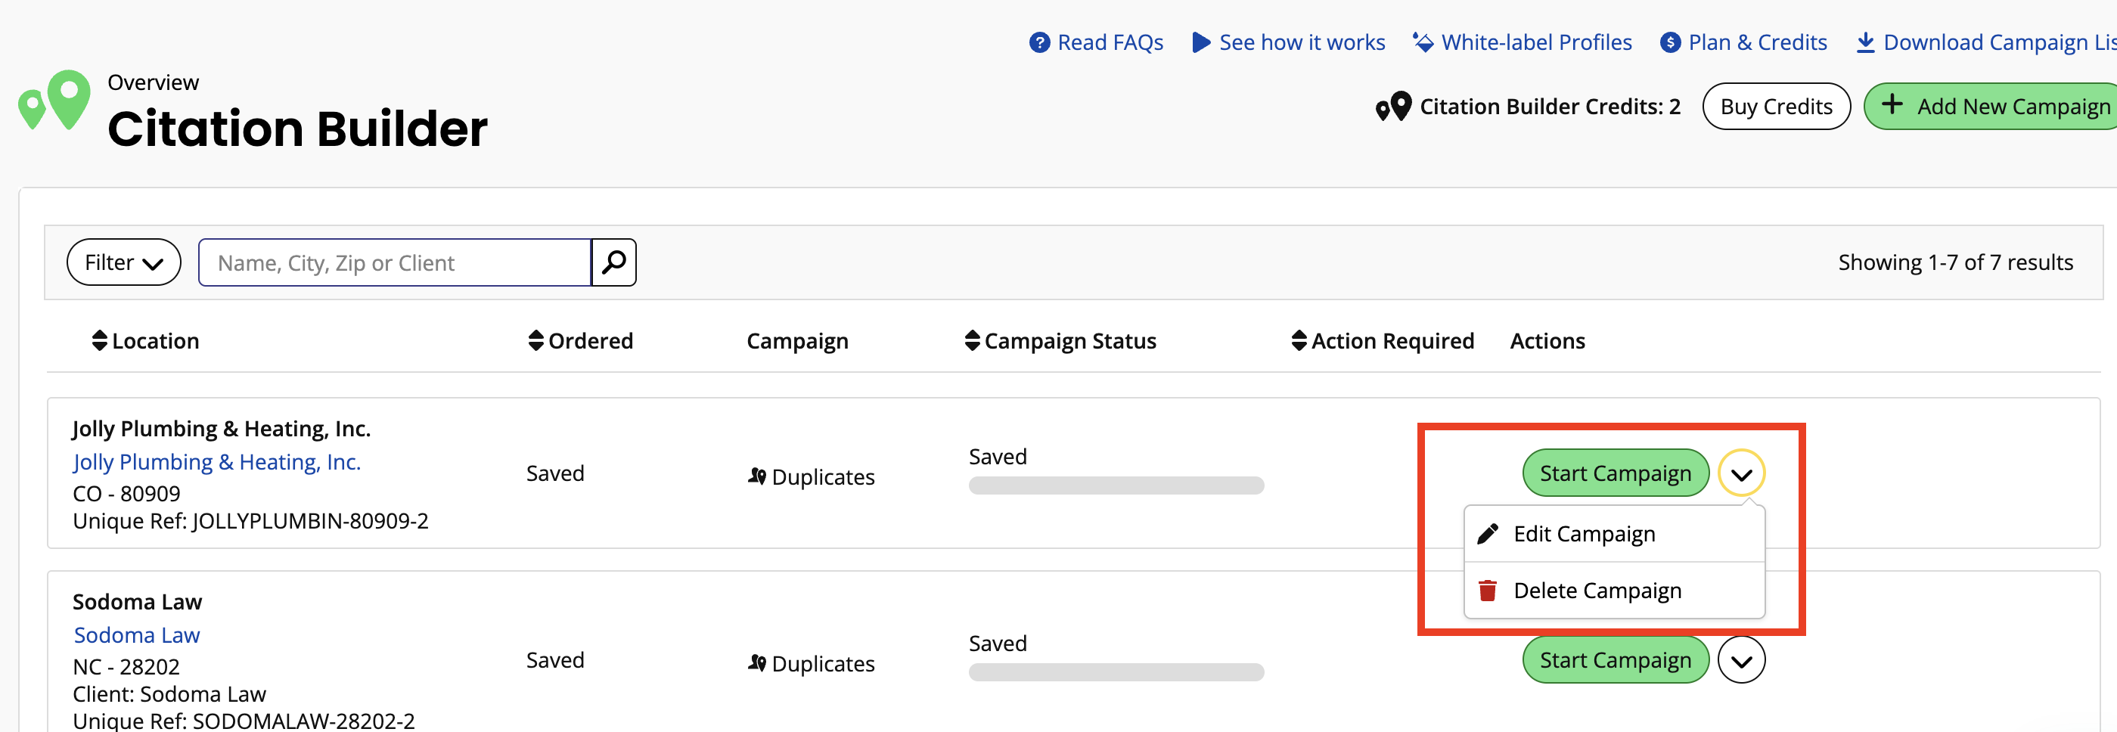Click the question mark icon beside Read FAQs
Viewport: 2117px width, 732px height.
[1038, 42]
